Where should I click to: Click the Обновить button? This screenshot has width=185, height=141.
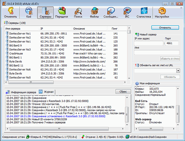(x=170, y=77)
